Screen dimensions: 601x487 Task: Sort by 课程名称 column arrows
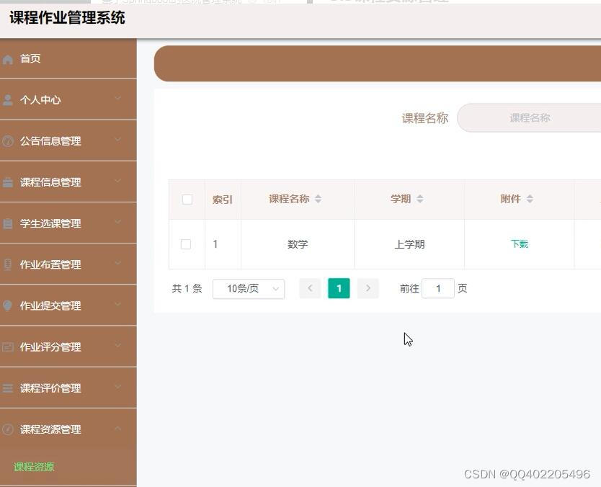(x=318, y=199)
